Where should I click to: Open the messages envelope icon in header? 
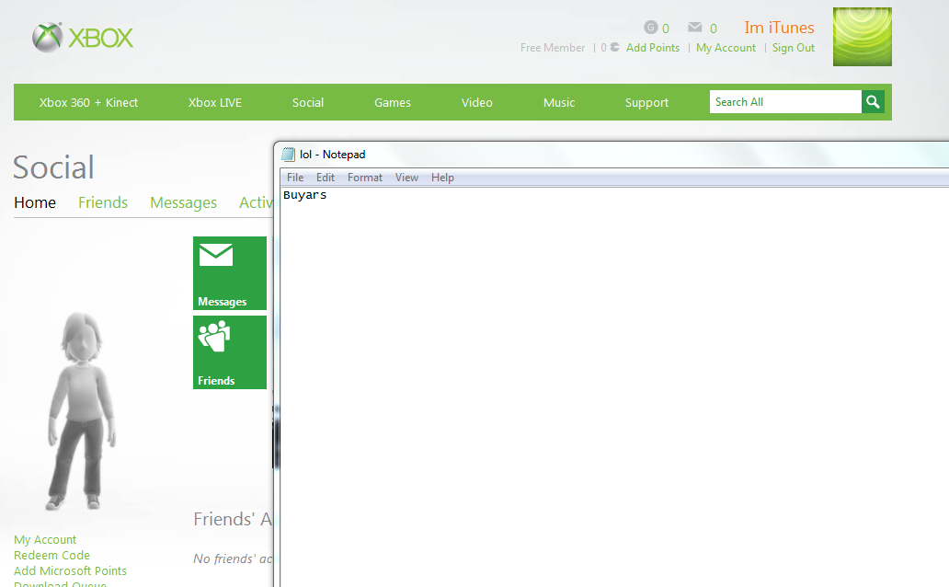695,28
